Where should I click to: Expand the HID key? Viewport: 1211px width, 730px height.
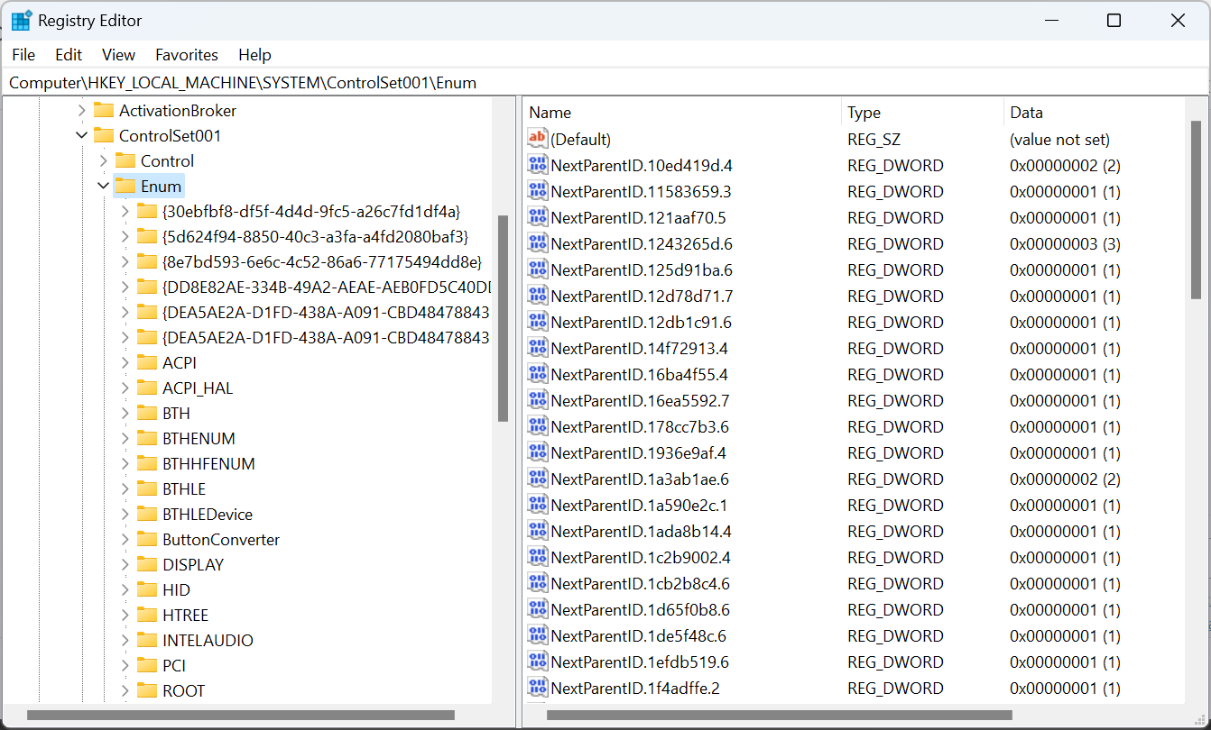click(x=125, y=589)
